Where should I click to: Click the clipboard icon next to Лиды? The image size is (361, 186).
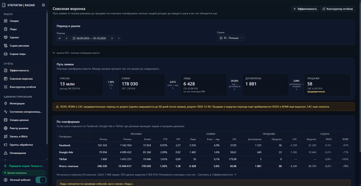(x=6, y=29)
